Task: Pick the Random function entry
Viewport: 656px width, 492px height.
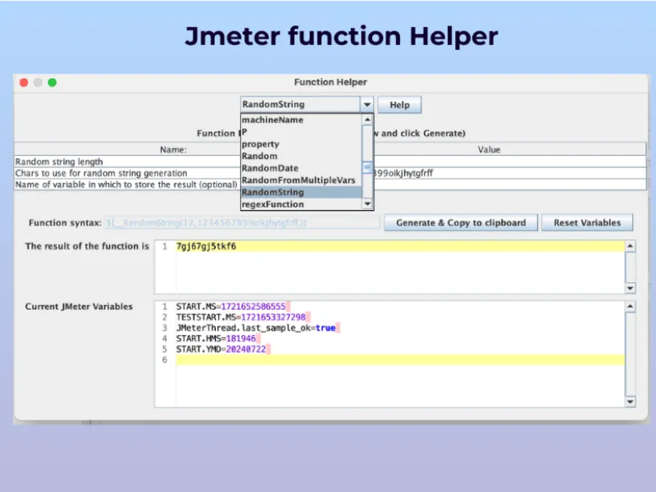Action: [301, 156]
